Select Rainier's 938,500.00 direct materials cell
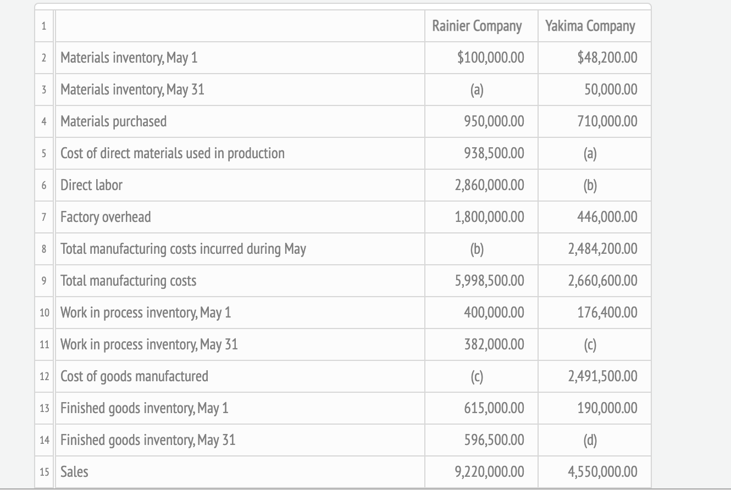Screen dimensions: 731x490 495,153
